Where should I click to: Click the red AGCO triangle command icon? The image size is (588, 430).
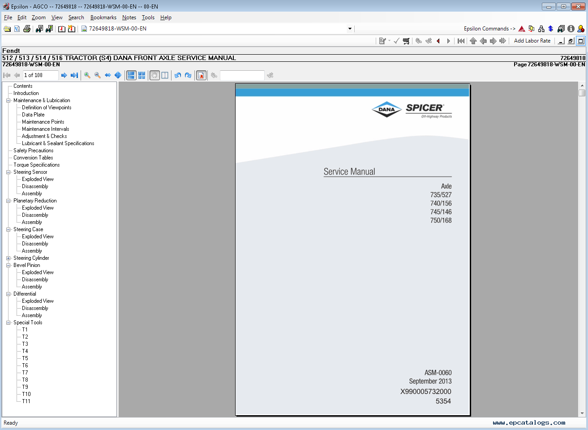(x=522, y=29)
